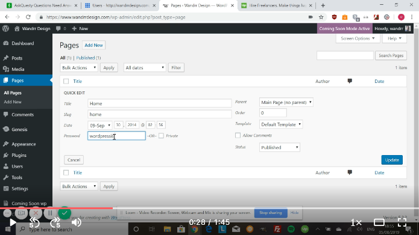Expand Help panel
The width and height of the screenshot is (419, 235).
[x=394, y=38]
